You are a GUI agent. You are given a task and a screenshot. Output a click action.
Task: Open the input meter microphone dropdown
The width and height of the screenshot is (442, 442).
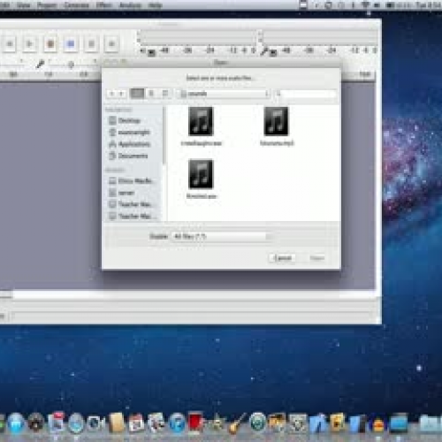click(273, 53)
